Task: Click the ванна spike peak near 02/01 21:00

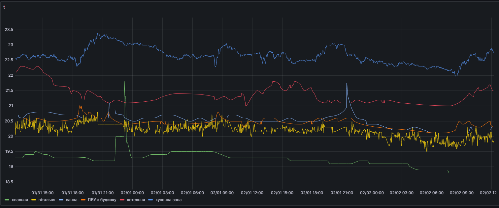Action: click(347, 83)
